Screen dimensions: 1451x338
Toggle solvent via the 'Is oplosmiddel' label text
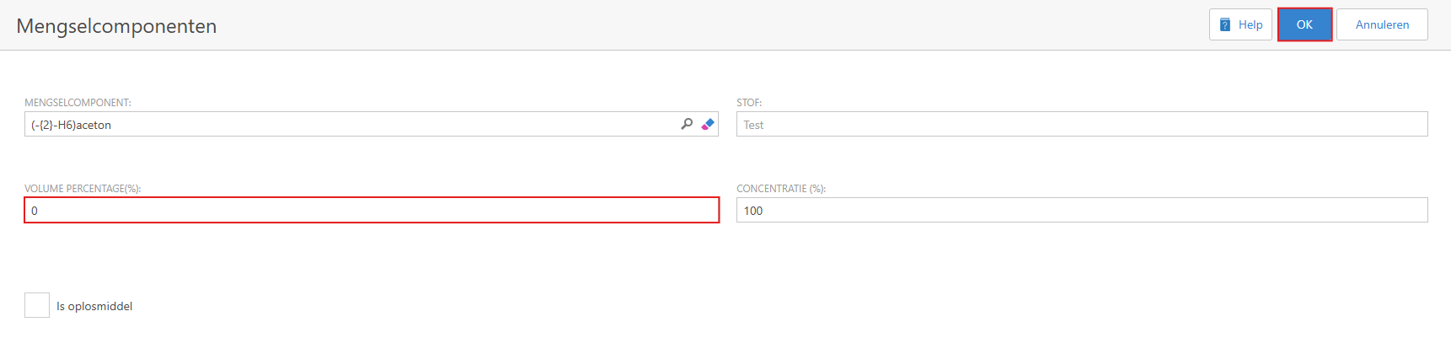pyautogui.click(x=94, y=306)
